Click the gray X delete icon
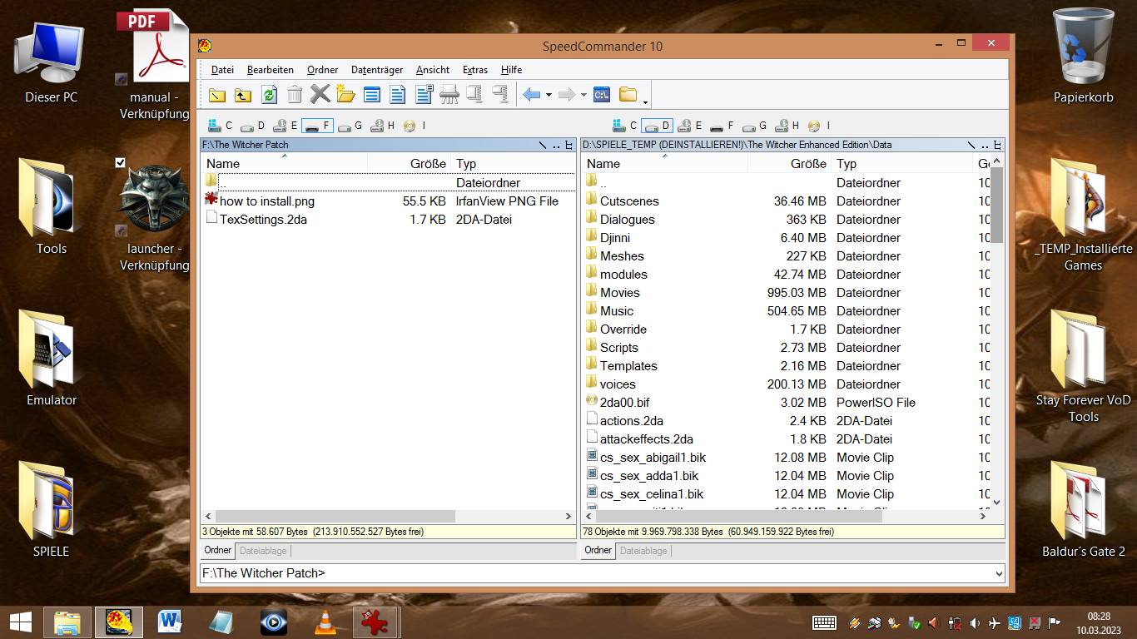The image size is (1137, 639). tap(320, 94)
